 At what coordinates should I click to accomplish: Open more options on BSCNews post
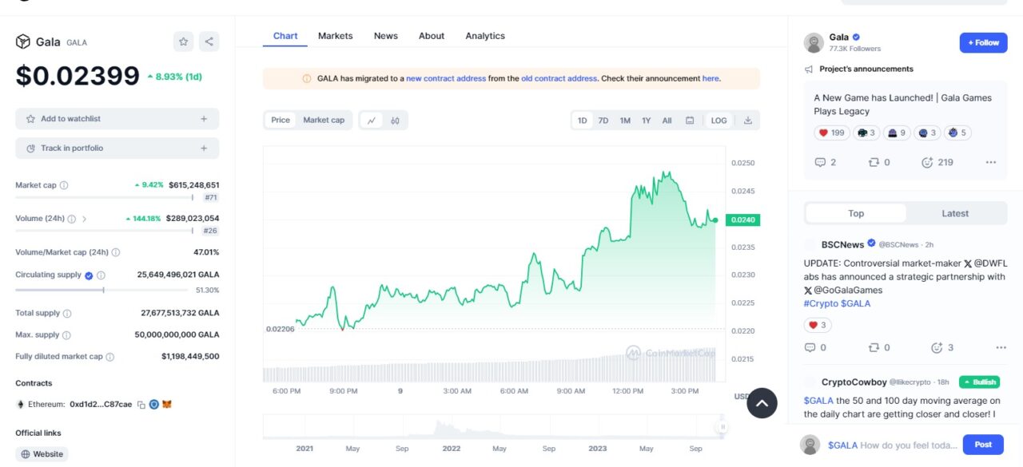pos(1001,348)
